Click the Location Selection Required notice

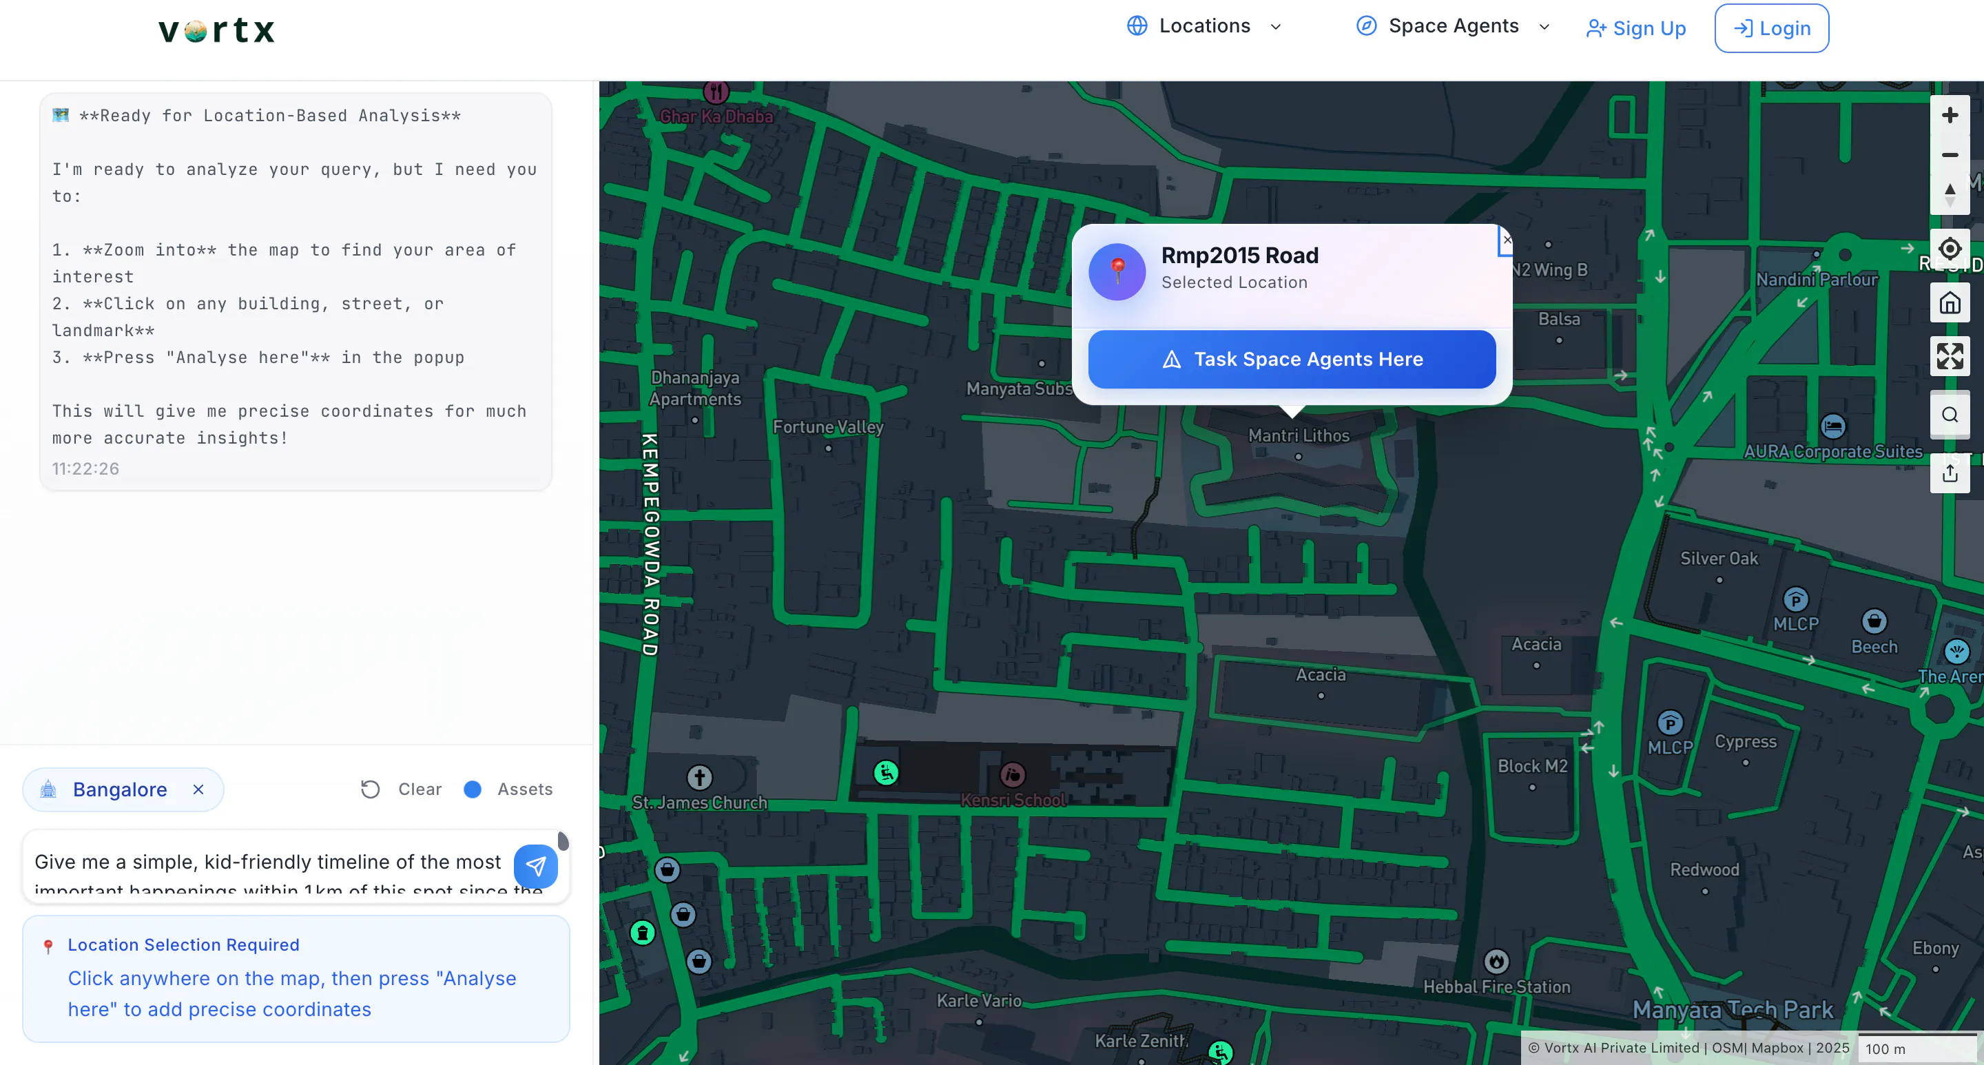point(296,978)
